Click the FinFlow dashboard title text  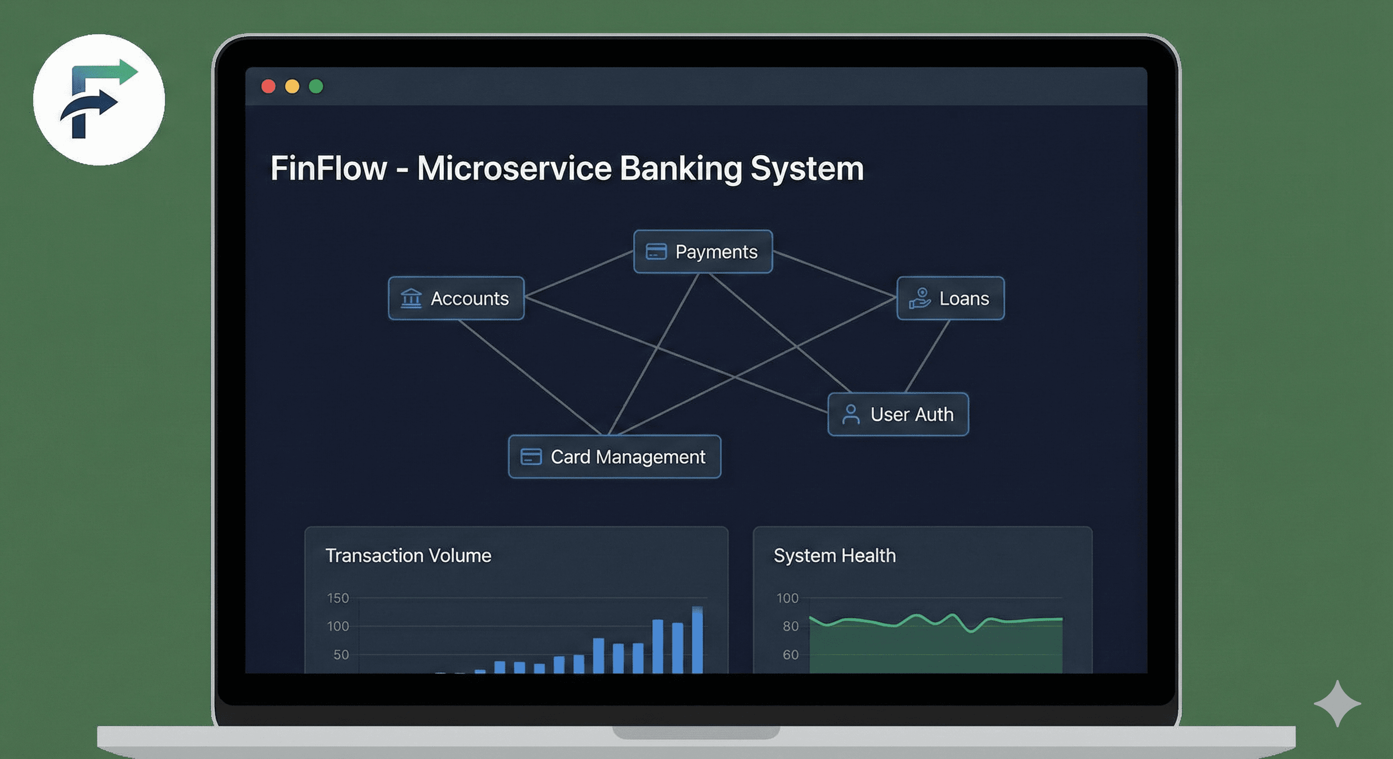(565, 168)
